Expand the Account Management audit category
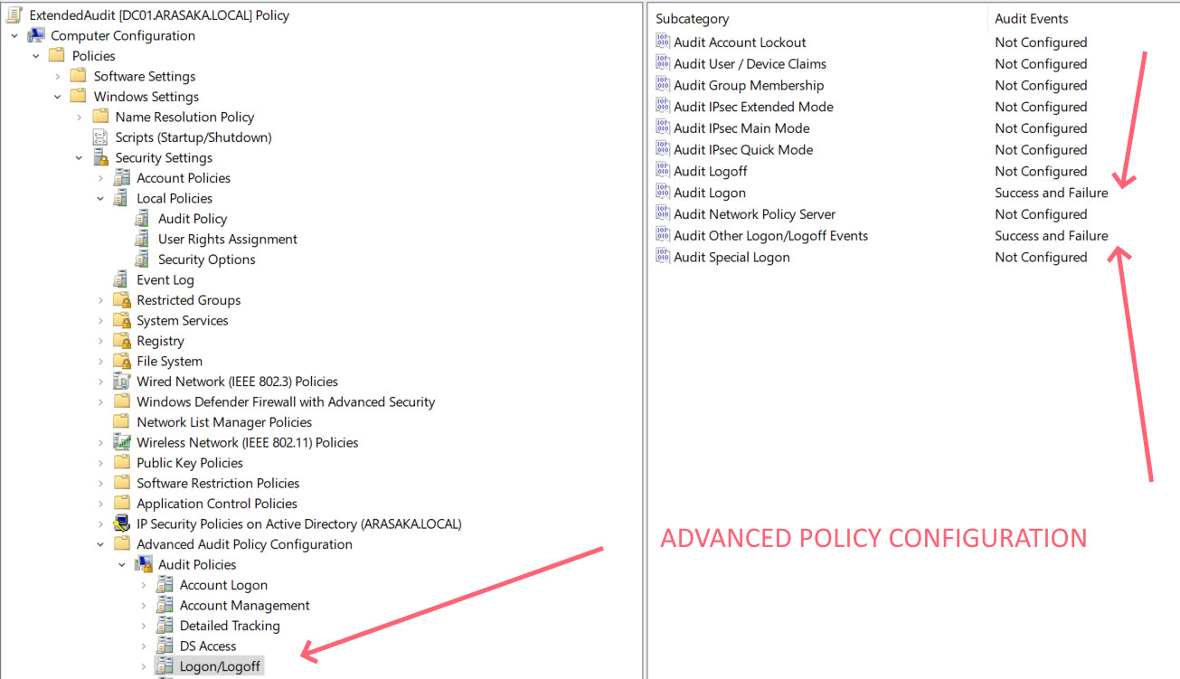The height and width of the screenshot is (679, 1180). point(143,606)
